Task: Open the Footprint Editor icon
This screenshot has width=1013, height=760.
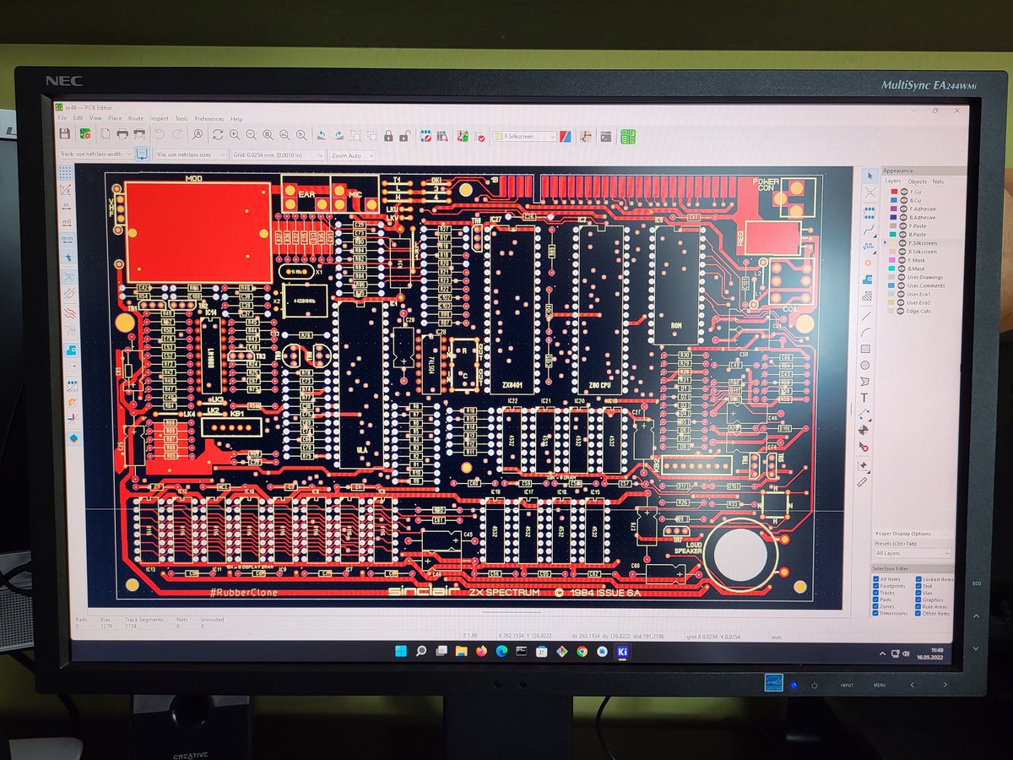Action: 425,136
